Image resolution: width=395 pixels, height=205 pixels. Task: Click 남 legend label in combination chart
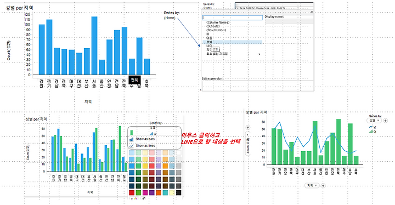pyautogui.click(x=375, y=127)
